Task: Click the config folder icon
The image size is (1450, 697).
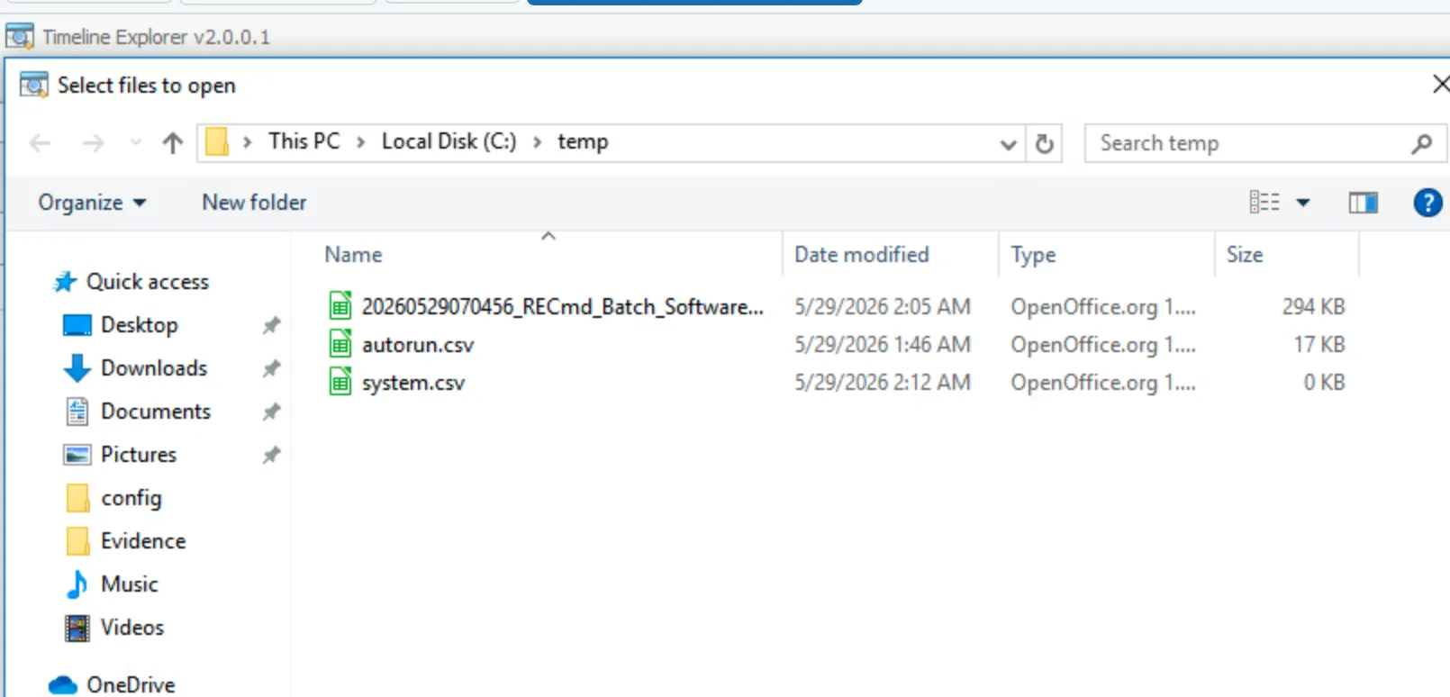Action: (x=78, y=498)
